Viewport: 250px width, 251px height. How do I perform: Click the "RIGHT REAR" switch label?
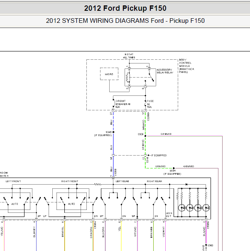(154, 181)
